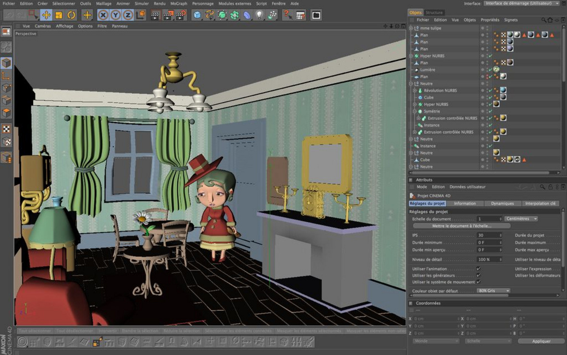Viewport: 567px width, 355px height.
Task: Toggle Utiliser le système de mouvement checkbox
Action: click(479, 282)
